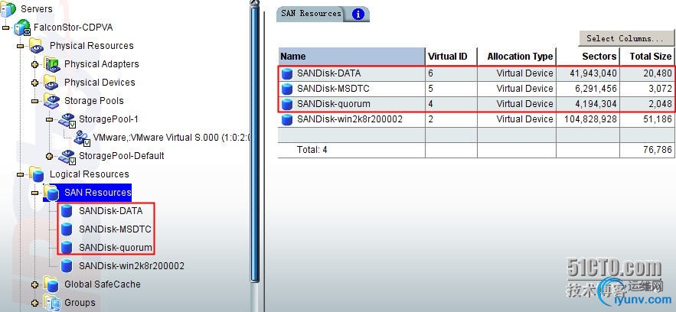This screenshot has width=676, height=312.
Task: Click total size value 76,786
Action: (658, 150)
